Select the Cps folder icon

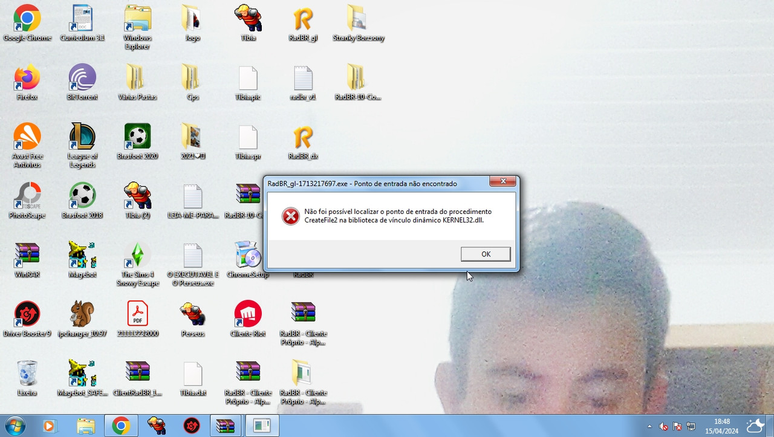192,83
